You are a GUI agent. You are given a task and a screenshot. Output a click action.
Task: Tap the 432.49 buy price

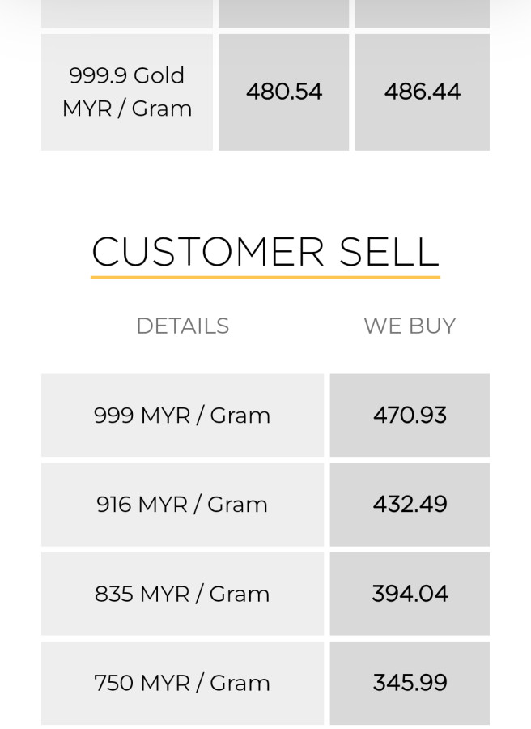point(410,505)
